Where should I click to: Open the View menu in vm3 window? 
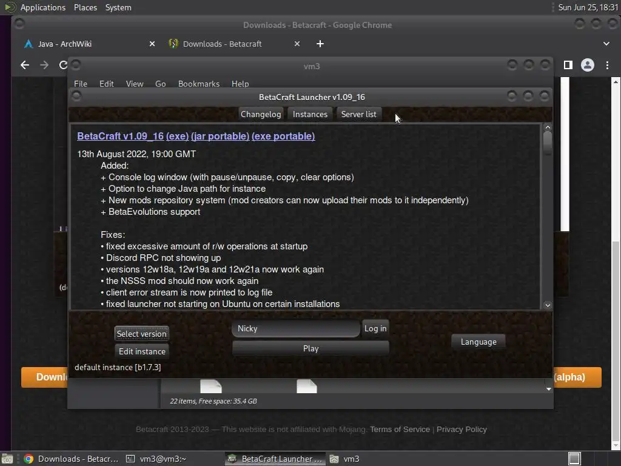[135, 84]
